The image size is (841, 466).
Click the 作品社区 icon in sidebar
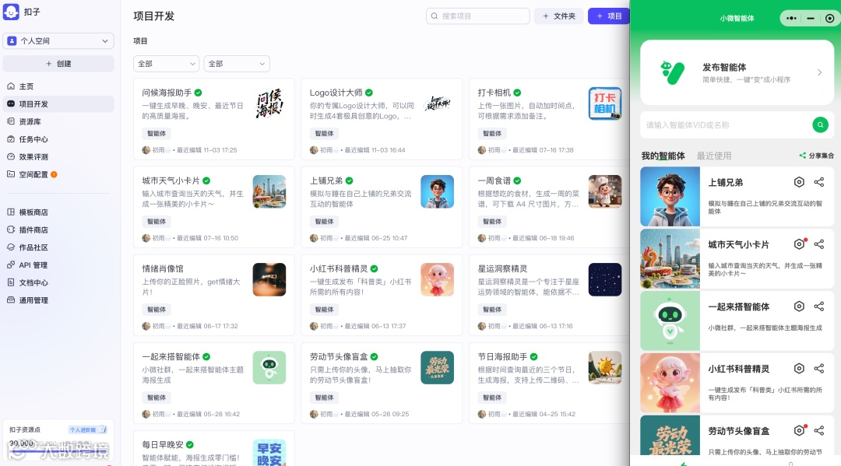coord(11,247)
